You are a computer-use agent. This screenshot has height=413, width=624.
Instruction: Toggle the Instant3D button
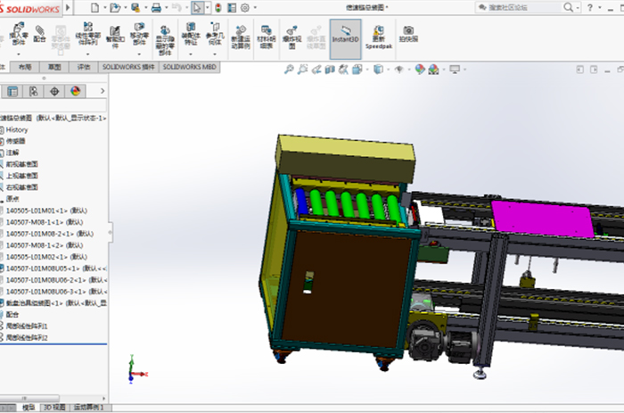[x=345, y=38]
